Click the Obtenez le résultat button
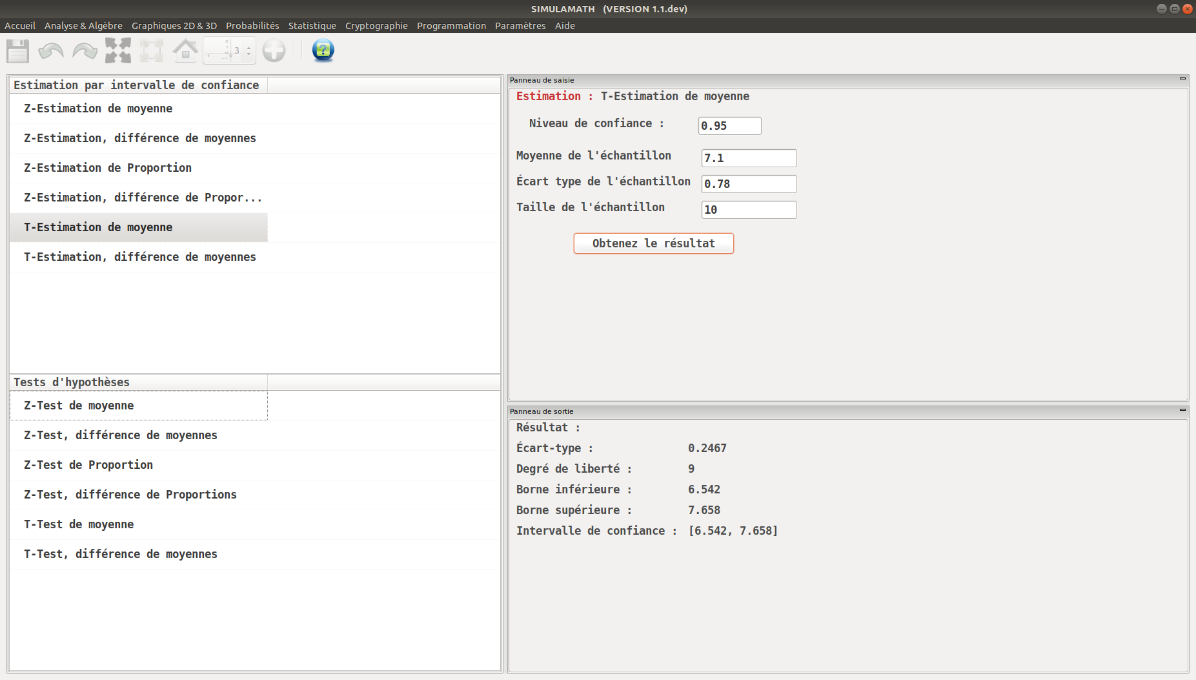 (653, 243)
